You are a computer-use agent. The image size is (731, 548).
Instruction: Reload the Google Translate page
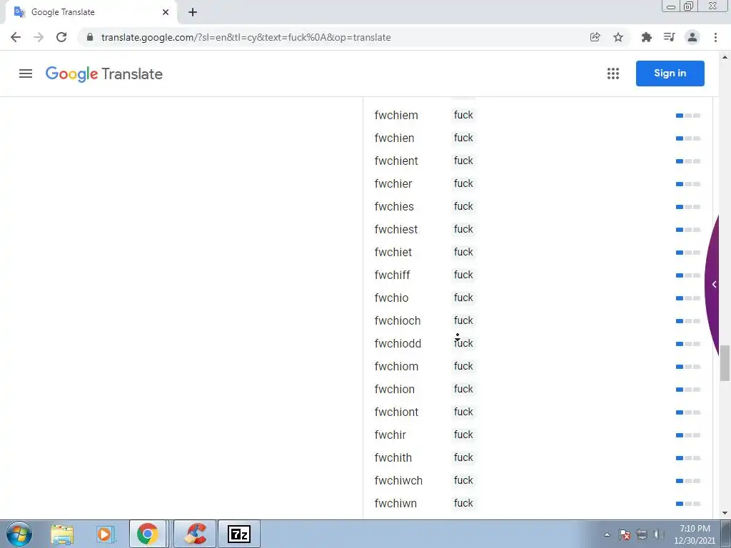[61, 37]
